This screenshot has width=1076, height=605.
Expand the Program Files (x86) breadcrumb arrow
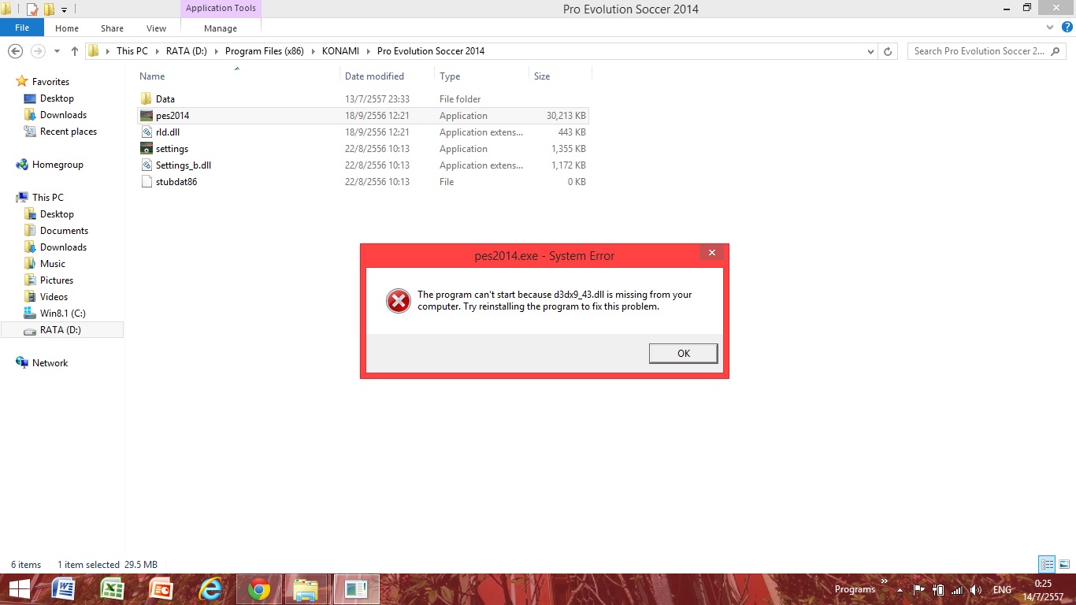tap(313, 51)
